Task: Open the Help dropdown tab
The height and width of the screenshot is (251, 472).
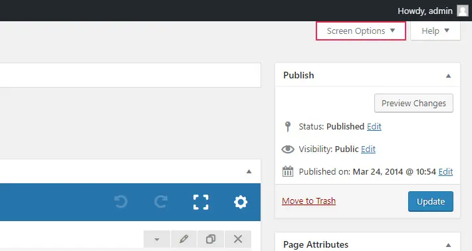Action: point(435,31)
